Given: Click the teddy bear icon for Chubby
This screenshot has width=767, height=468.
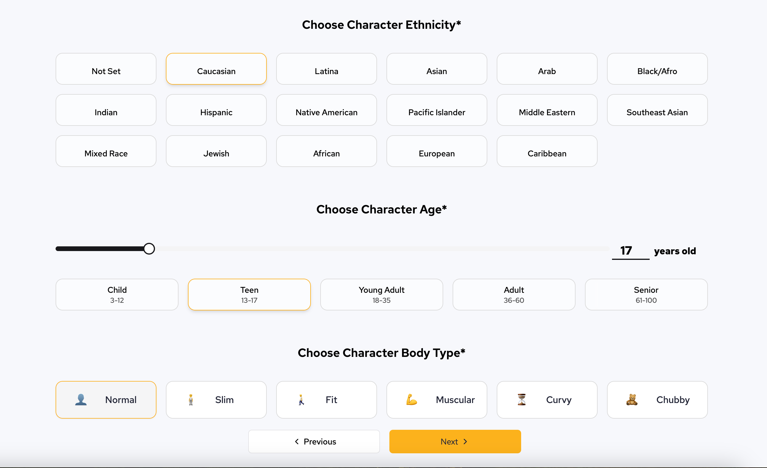Looking at the screenshot, I should click(632, 400).
